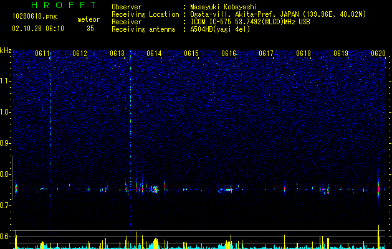The width and height of the screenshot is (392, 249).
Task: Click the Receiving Location label
Action: pos(145,14)
